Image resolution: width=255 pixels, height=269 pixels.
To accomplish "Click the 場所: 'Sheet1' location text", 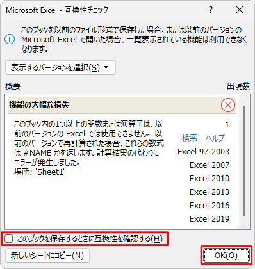I will tap(39, 172).
